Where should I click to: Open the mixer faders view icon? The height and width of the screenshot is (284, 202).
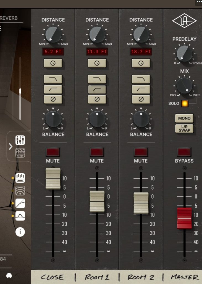[x=20, y=140]
